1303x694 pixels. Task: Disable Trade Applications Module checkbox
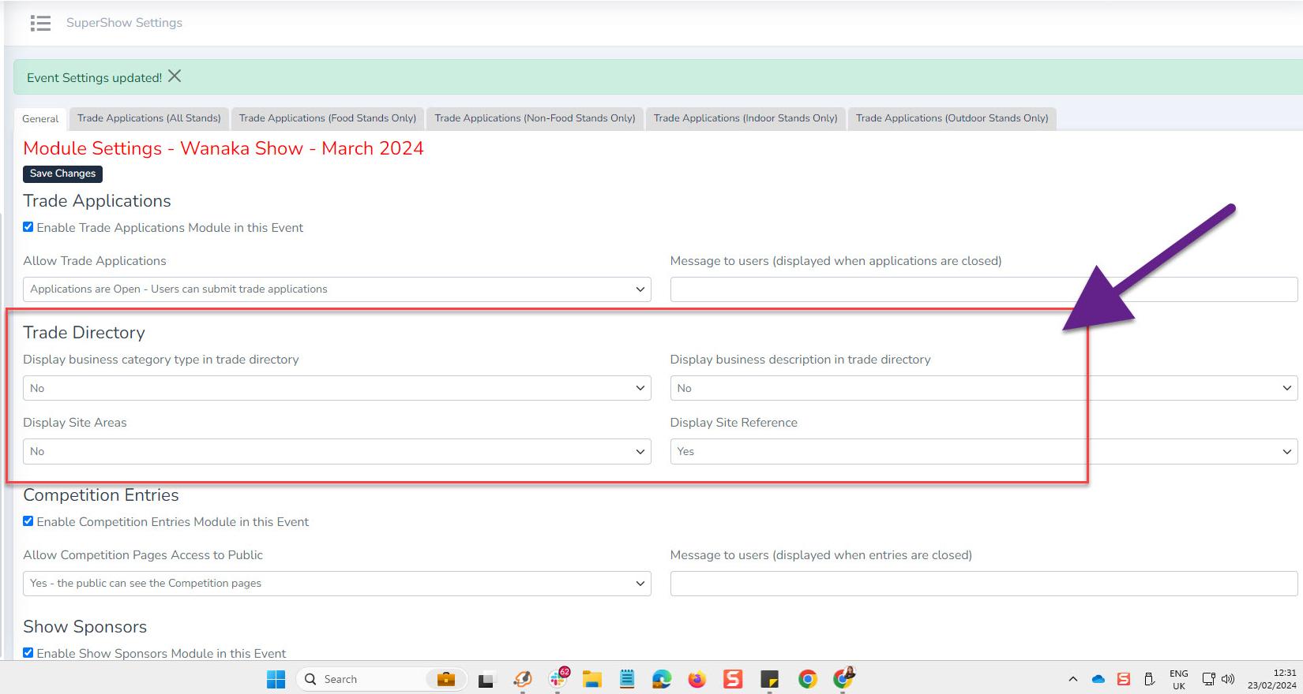coord(28,227)
